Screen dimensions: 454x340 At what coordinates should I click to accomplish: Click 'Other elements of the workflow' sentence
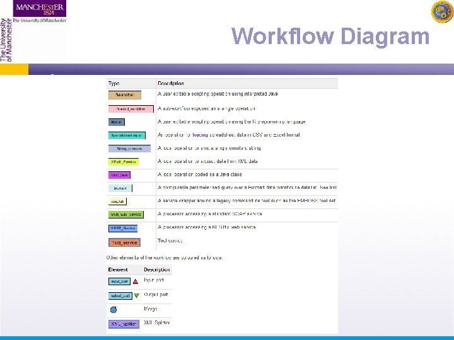coord(165,258)
